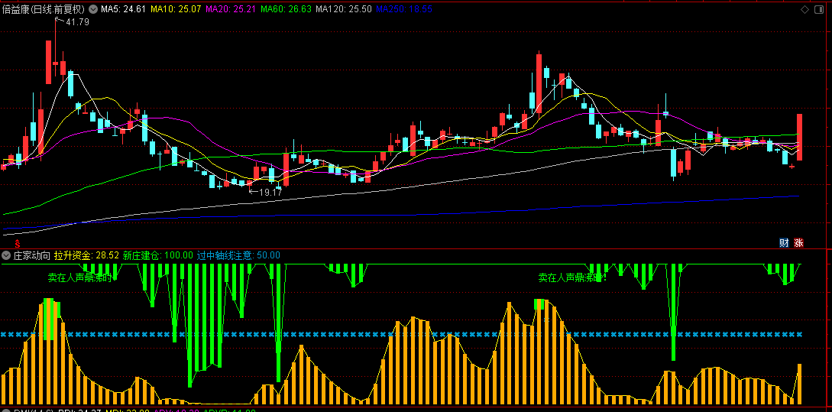This screenshot has height=412, width=832.
Task: Expand the 庄家动向 indicator dropdown arrow
Action: pos(7,255)
